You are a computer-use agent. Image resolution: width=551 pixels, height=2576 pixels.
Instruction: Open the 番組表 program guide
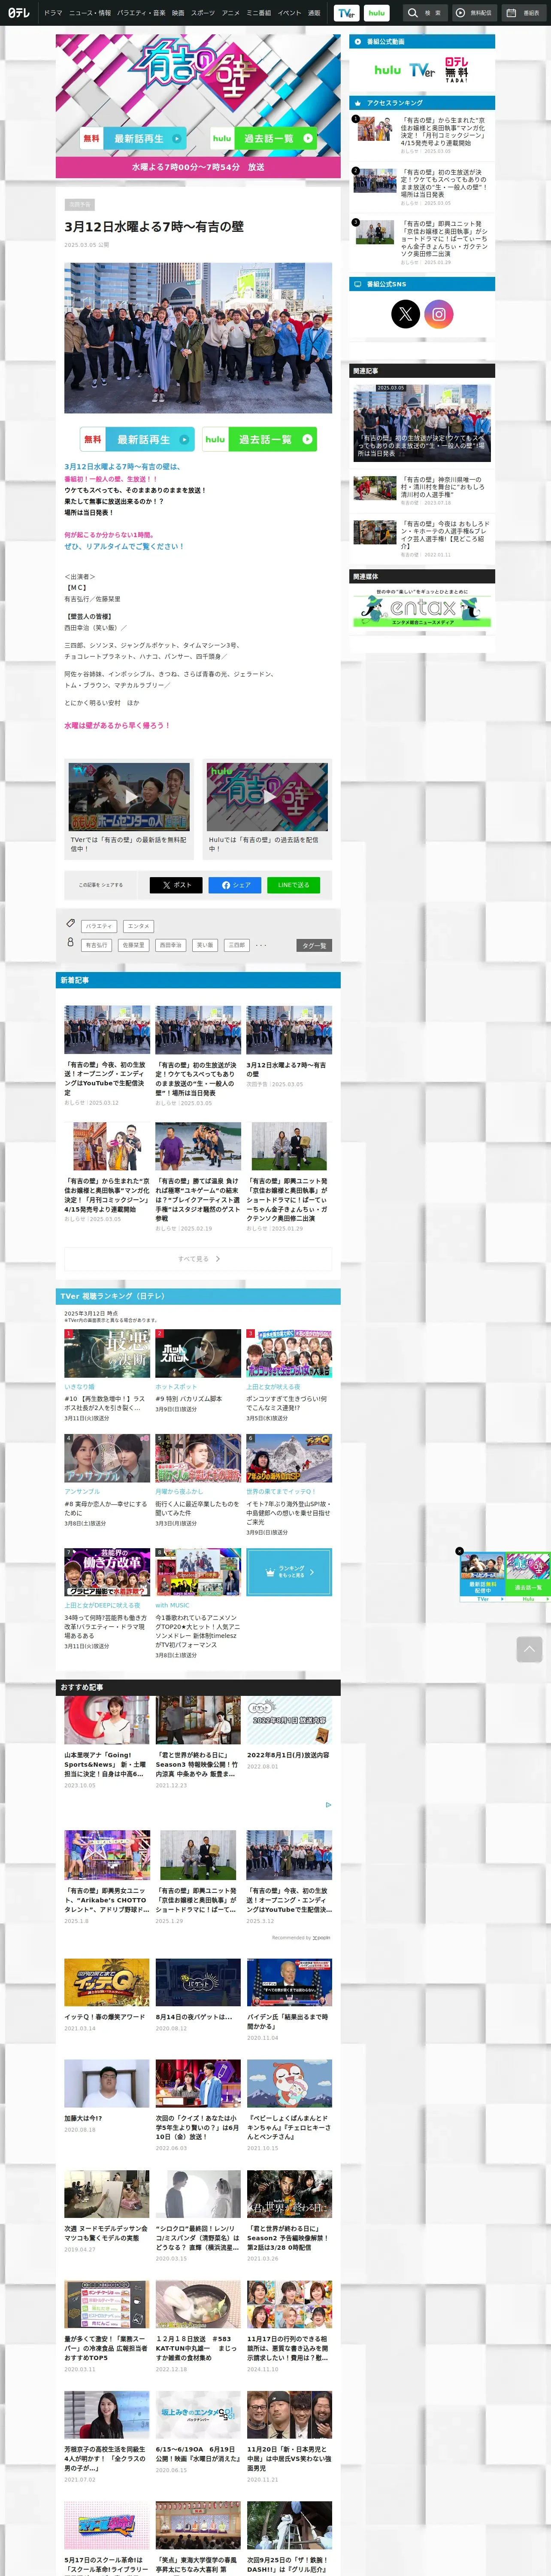click(524, 13)
